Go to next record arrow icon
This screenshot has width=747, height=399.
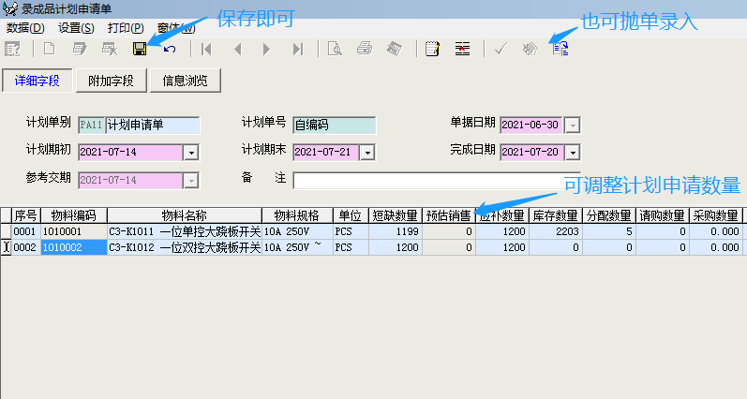267,49
